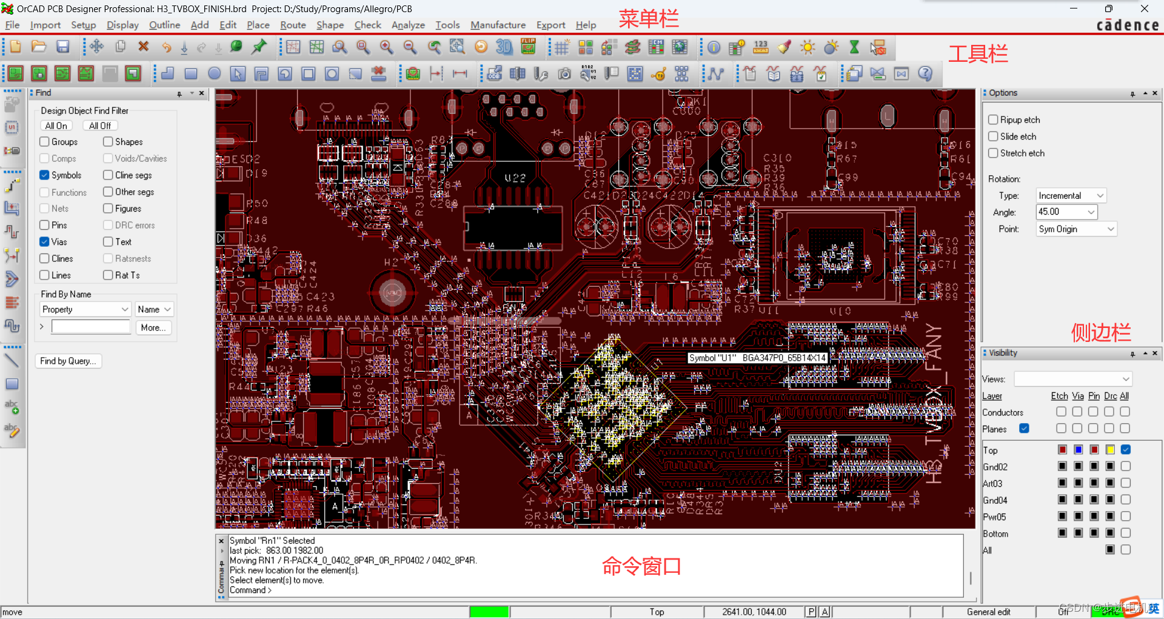
Task: Click the Highlight sun icon
Action: point(808,47)
